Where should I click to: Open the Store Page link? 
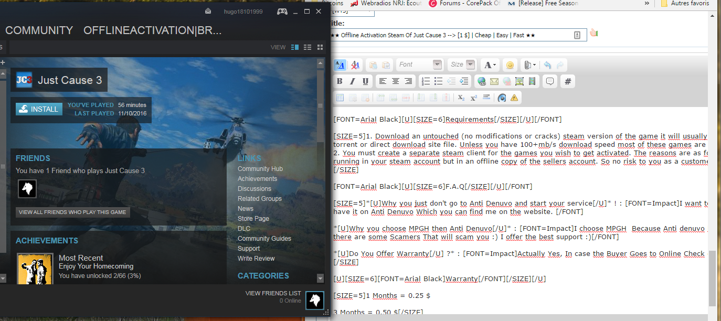point(253,219)
